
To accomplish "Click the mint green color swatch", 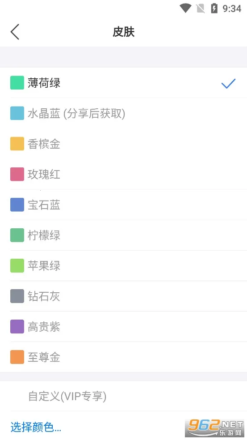I will coord(17,83).
